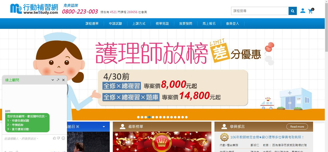This screenshot has height=152, width=328.
Task: Select the first banner carousel dot
Action: [x=138, y=117]
